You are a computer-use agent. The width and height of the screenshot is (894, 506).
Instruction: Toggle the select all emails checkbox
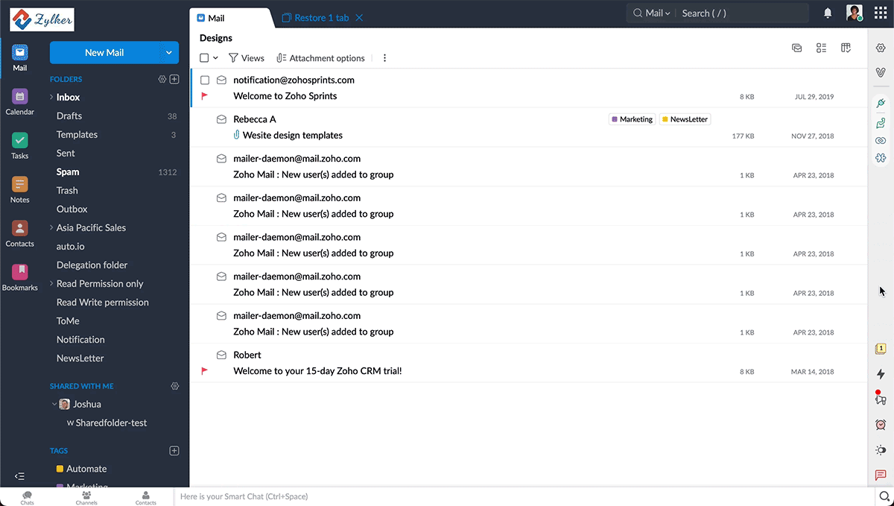point(204,58)
